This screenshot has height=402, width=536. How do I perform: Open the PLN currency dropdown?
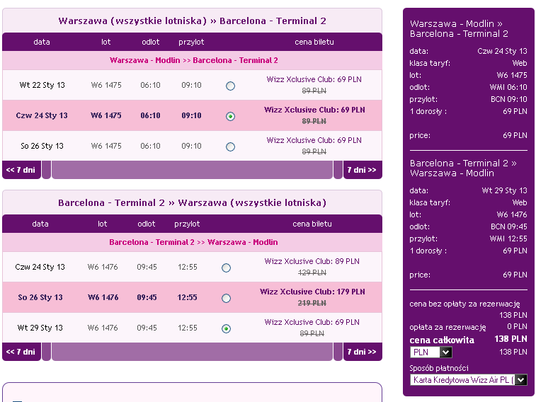pos(431,352)
